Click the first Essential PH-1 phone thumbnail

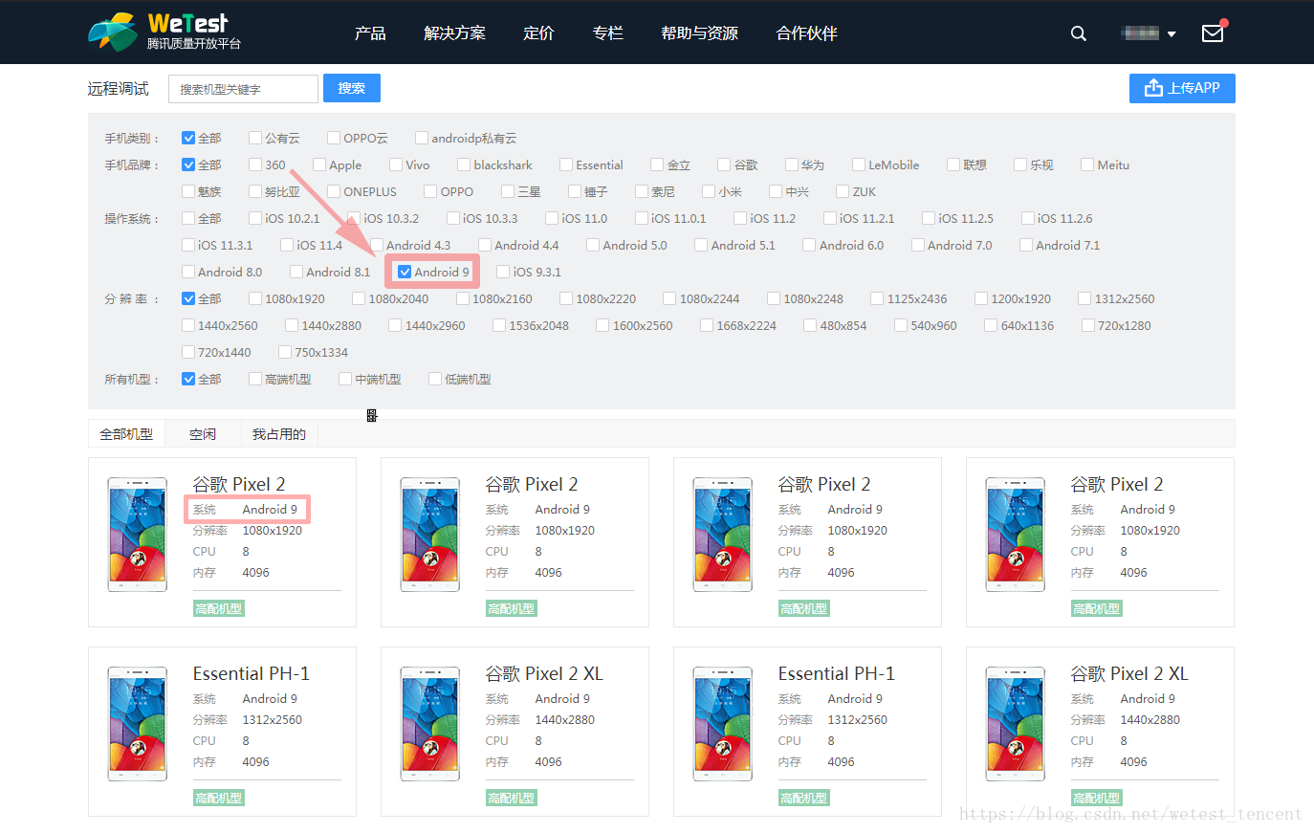coord(138,724)
